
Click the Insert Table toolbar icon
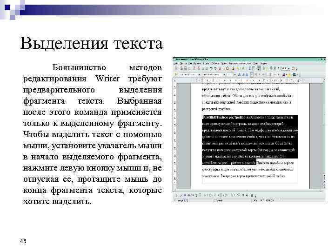click(x=254, y=68)
